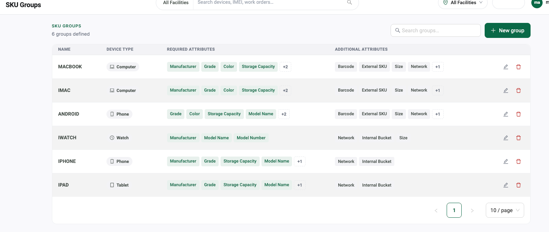This screenshot has height=232, width=549.
Task: Click the Model Name tag in ANDROID row
Action: 261,114
